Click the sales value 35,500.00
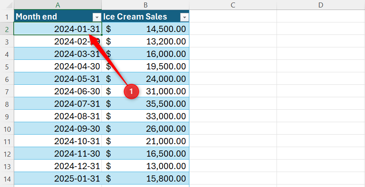Image resolution: width=365 pixels, height=187 pixels. tap(166, 104)
